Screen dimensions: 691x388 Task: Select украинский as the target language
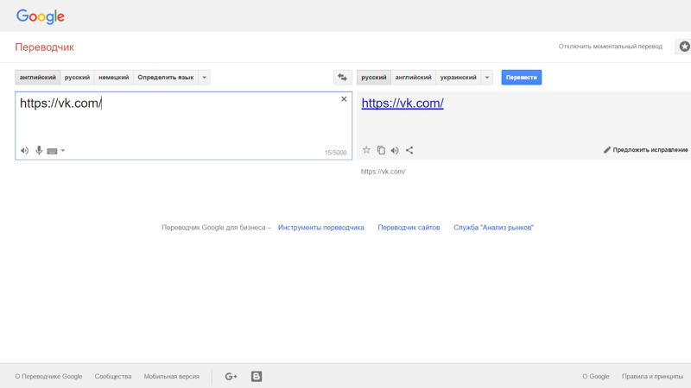pos(459,78)
